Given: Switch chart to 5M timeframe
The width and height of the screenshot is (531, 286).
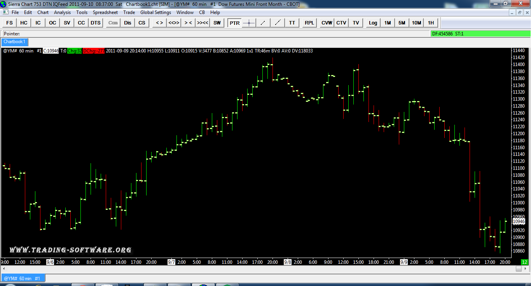Looking at the screenshot, I should click(402, 23).
